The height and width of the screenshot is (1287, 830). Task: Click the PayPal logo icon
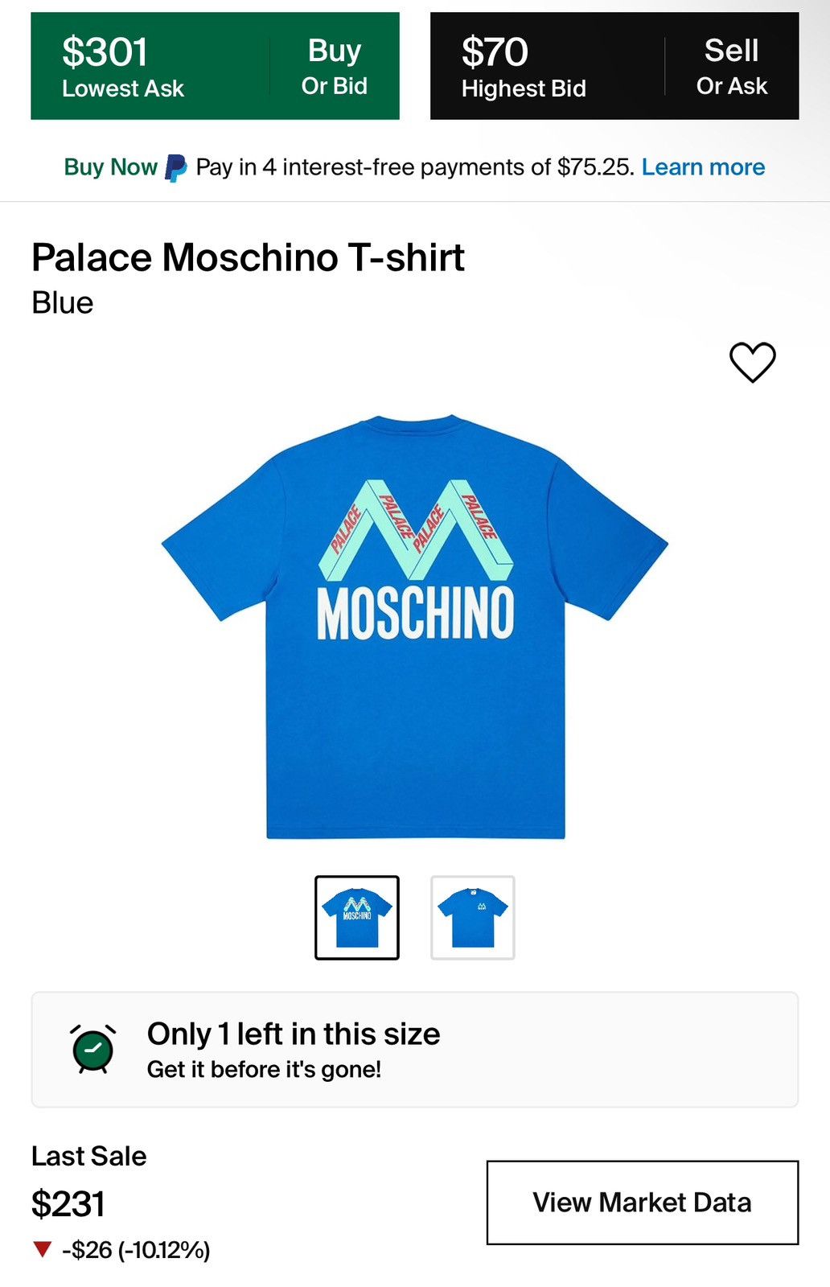(x=176, y=168)
